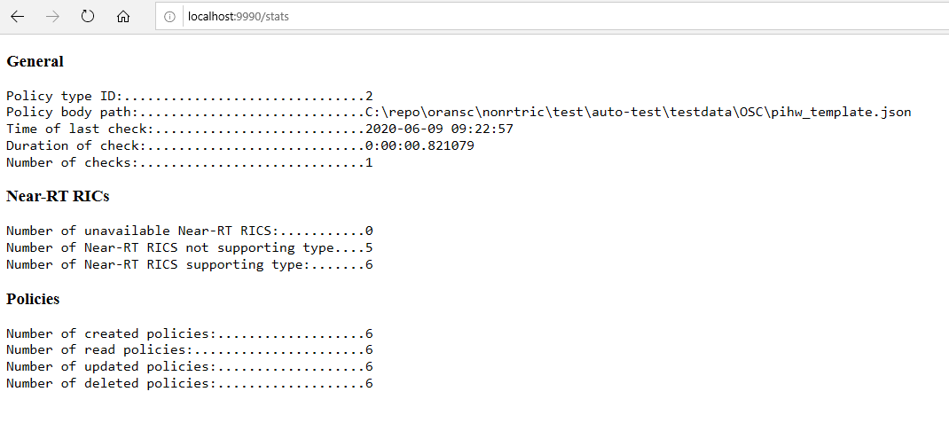This screenshot has height=423, width=949.
Task: Click the Time of last check timestamp
Action: pyautogui.click(x=439, y=129)
